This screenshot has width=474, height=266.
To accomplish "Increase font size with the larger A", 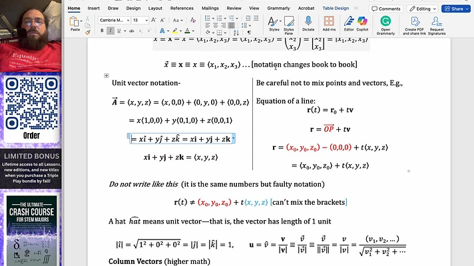I will [154, 20].
